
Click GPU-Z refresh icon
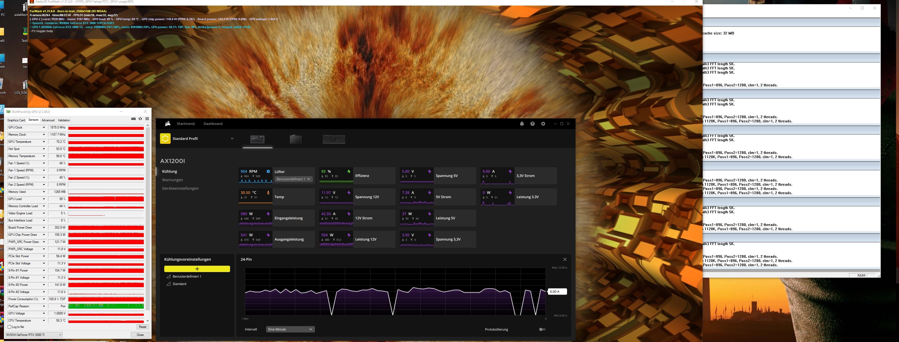coord(140,119)
